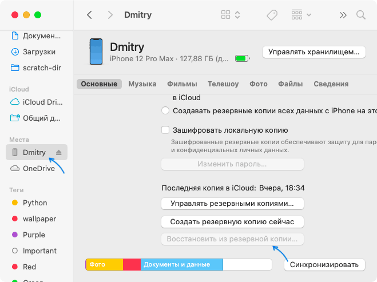Click the Места section header

click(19, 140)
